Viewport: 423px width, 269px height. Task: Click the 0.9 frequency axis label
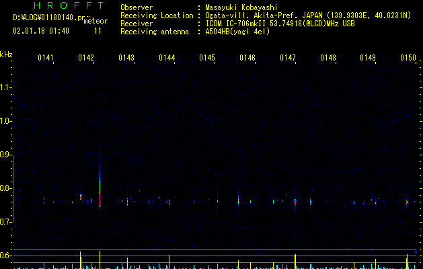coord(5,155)
